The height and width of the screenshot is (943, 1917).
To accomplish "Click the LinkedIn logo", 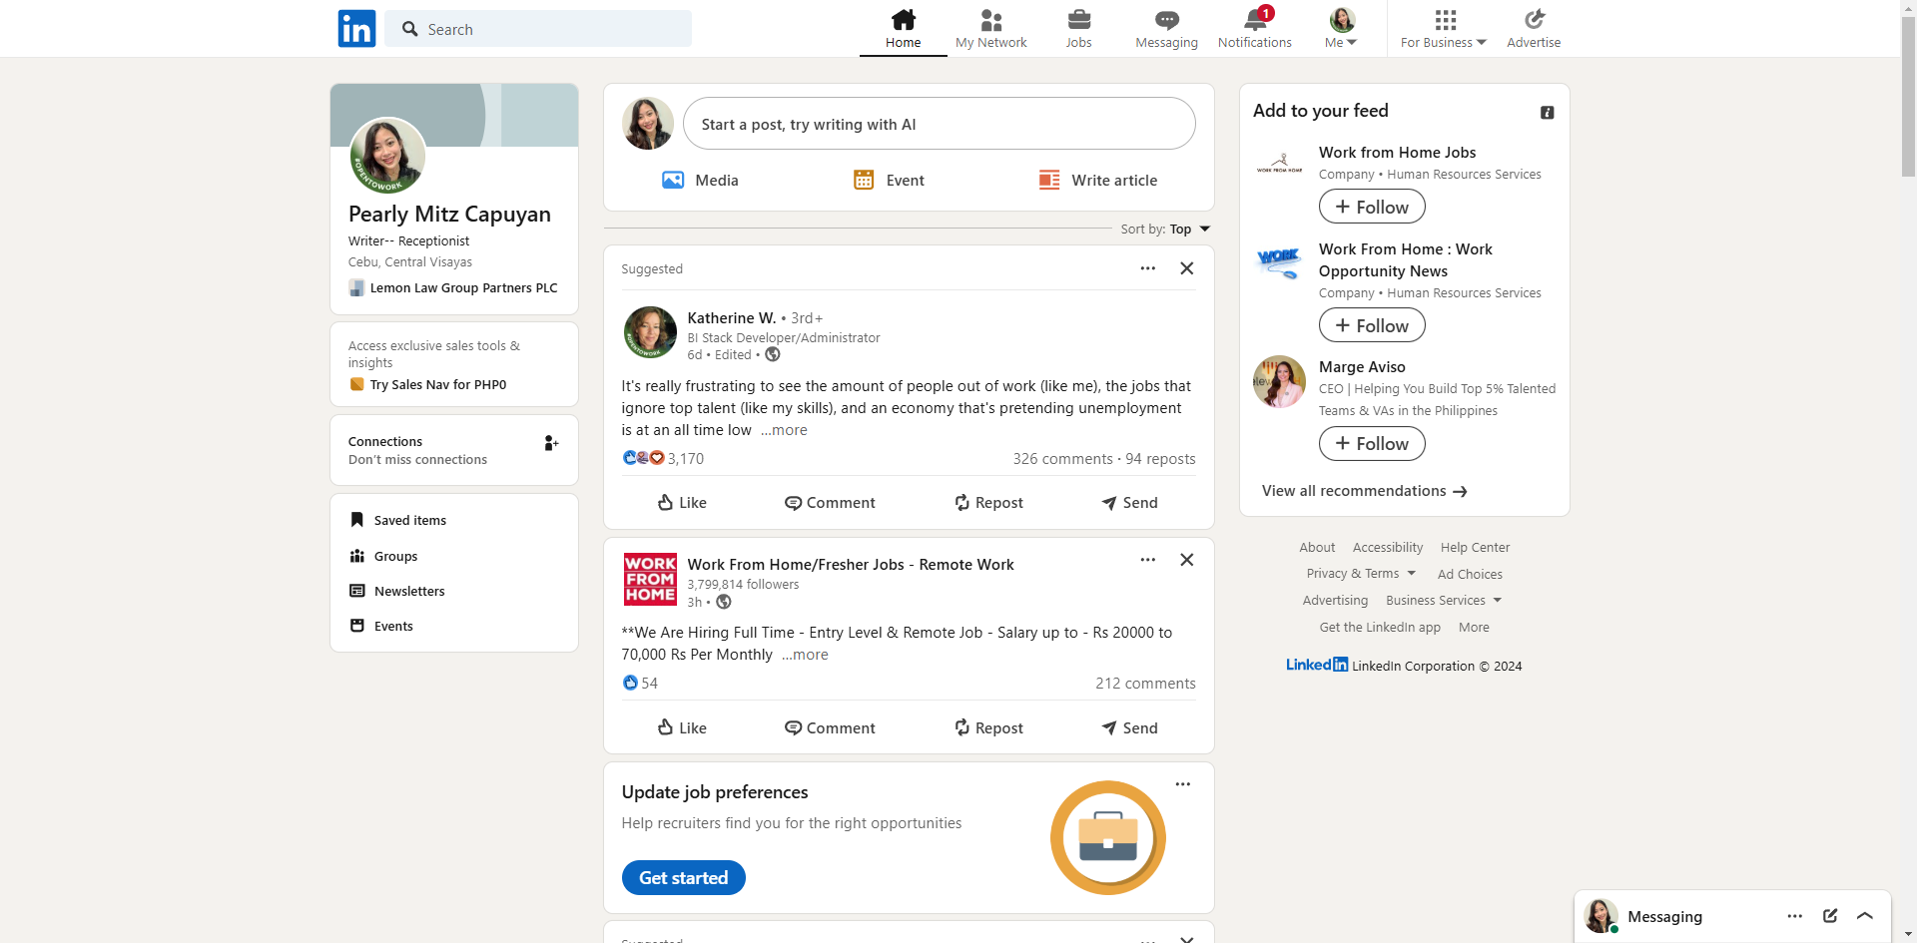I will coord(356,29).
